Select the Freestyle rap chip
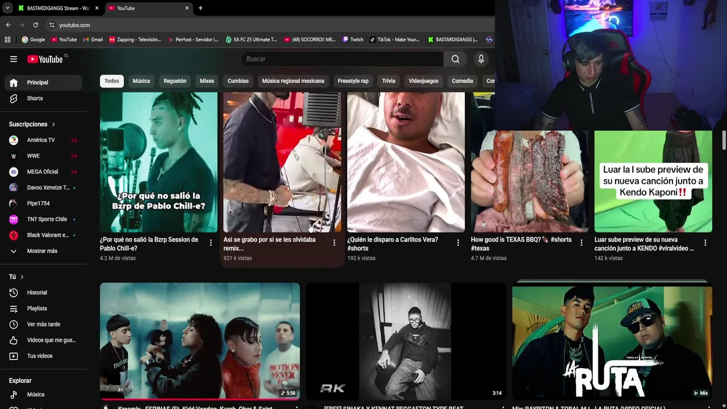Image resolution: width=727 pixels, height=409 pixels. [x=353, y=81]
